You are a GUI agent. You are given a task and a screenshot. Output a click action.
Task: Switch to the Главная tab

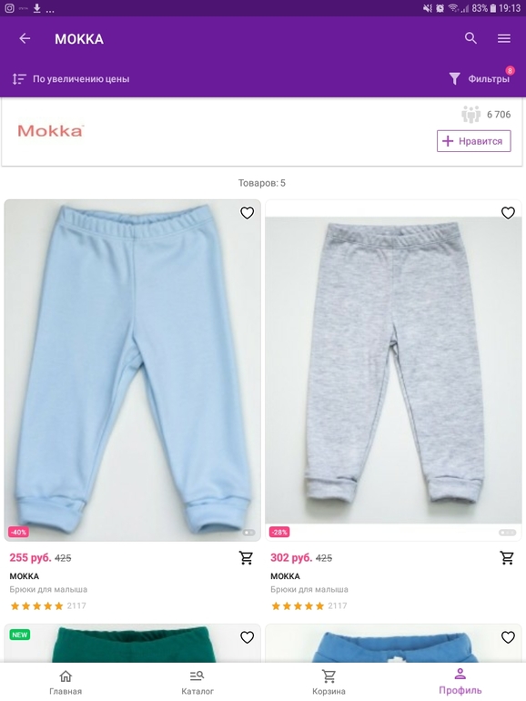point(66,682)
